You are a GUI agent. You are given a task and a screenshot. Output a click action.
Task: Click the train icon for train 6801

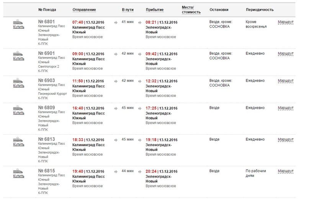coord(18,22)
